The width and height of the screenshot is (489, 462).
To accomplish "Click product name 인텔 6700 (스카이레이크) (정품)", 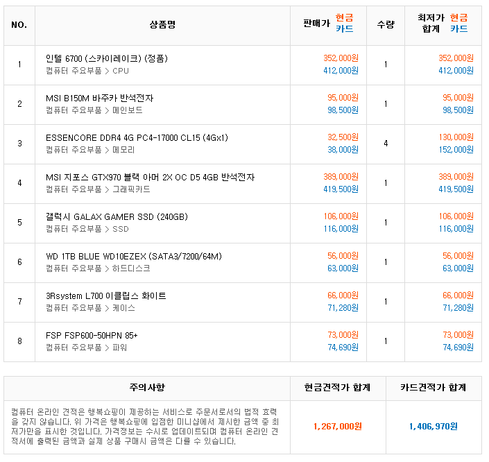I will [x=107, y=59].
